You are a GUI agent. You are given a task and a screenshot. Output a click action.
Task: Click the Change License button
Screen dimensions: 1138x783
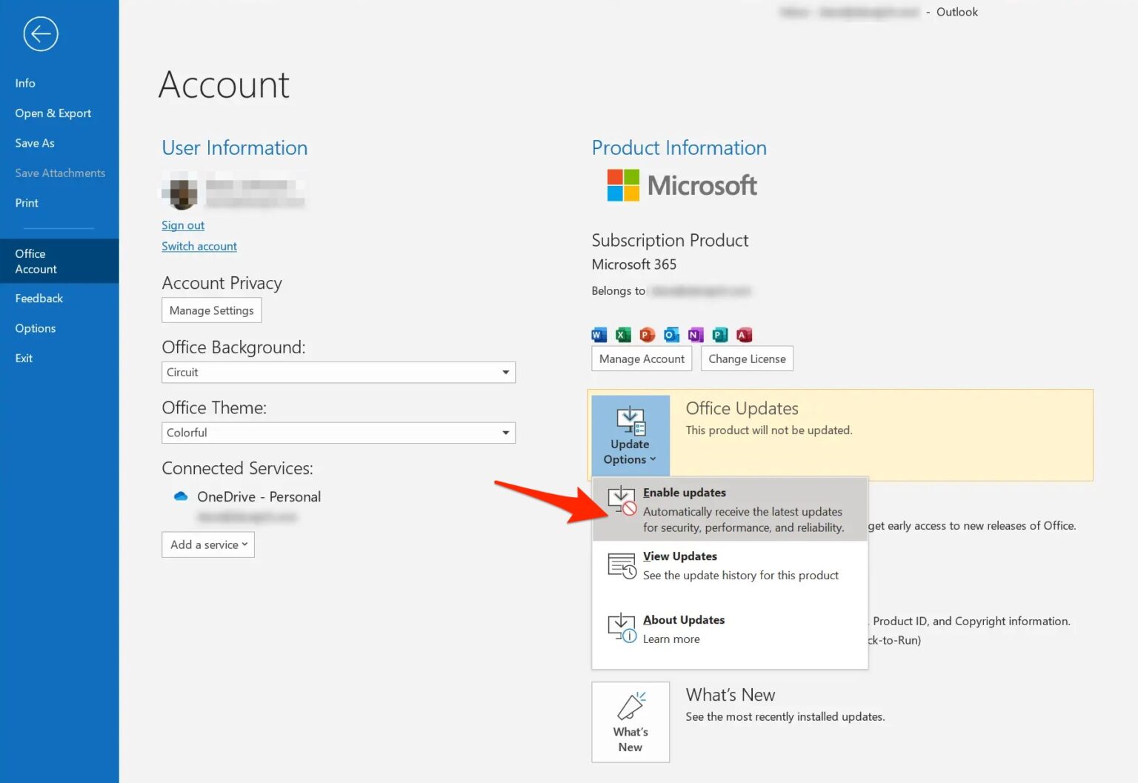tap(747, 359)
